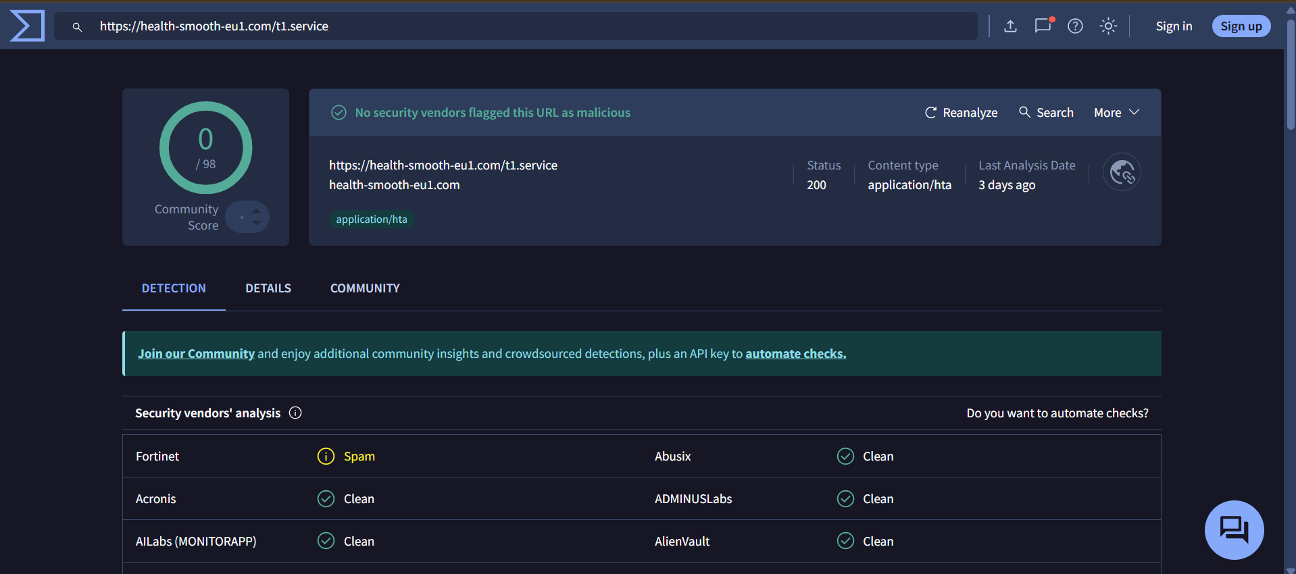Open the notifications chat icon
The image size is (1296, 574).
pyautogui.click(x=1043, y=26)
